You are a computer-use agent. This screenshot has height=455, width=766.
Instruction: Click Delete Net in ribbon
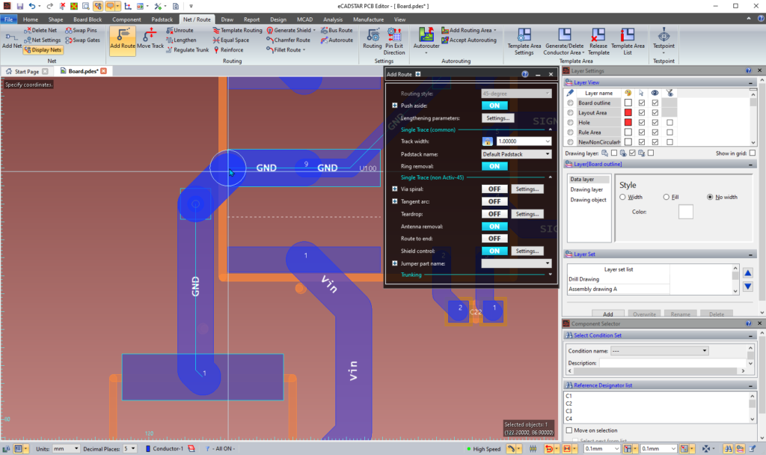click(40, 30)
